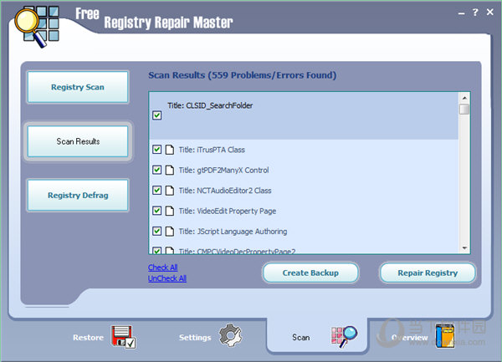The height and width of the screenshot is (362, 502).
Task: Click the Scan Results button
Action: (x=78, y=141)
